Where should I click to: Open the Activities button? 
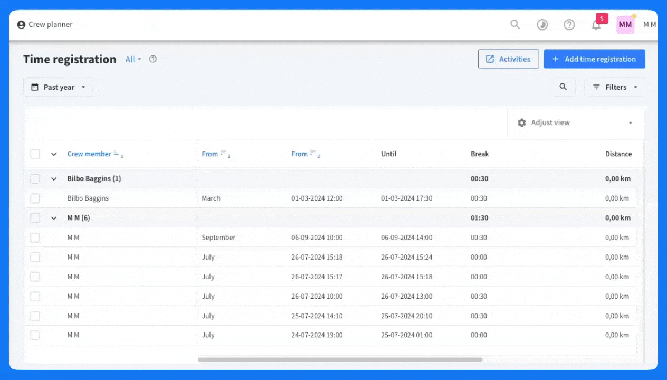[508, 59]
